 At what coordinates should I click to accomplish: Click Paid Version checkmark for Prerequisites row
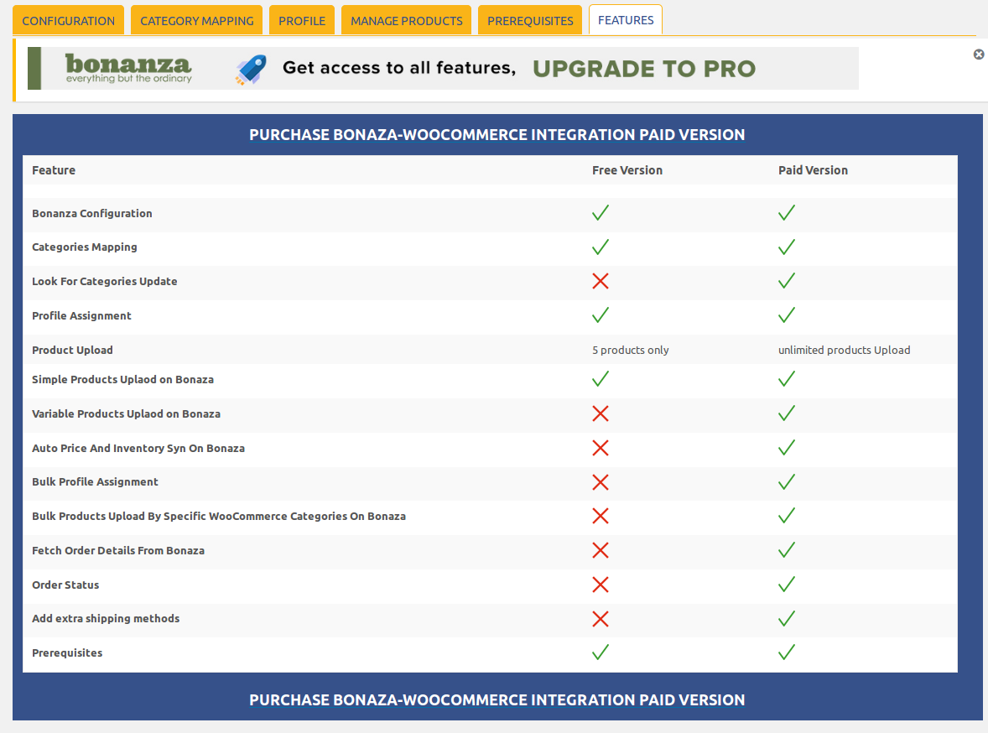[x=787, y=652]
